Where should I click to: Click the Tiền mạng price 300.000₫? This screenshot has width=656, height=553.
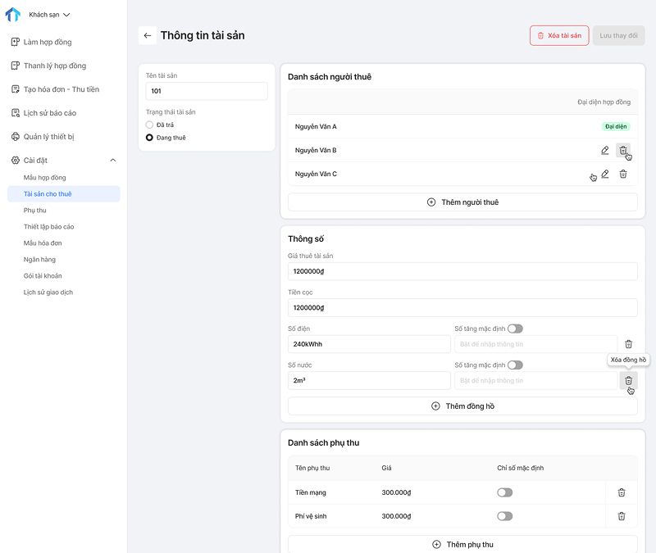396,492
